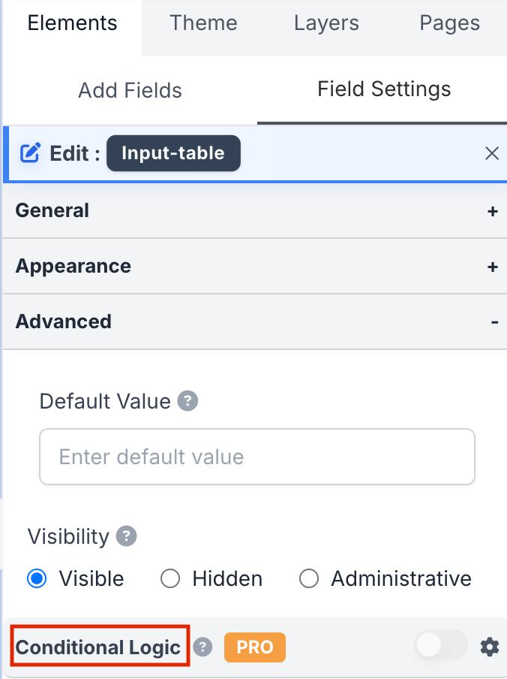Switch to the Theme tab
The height and width of the screenshot is (679, 507).
203,23
